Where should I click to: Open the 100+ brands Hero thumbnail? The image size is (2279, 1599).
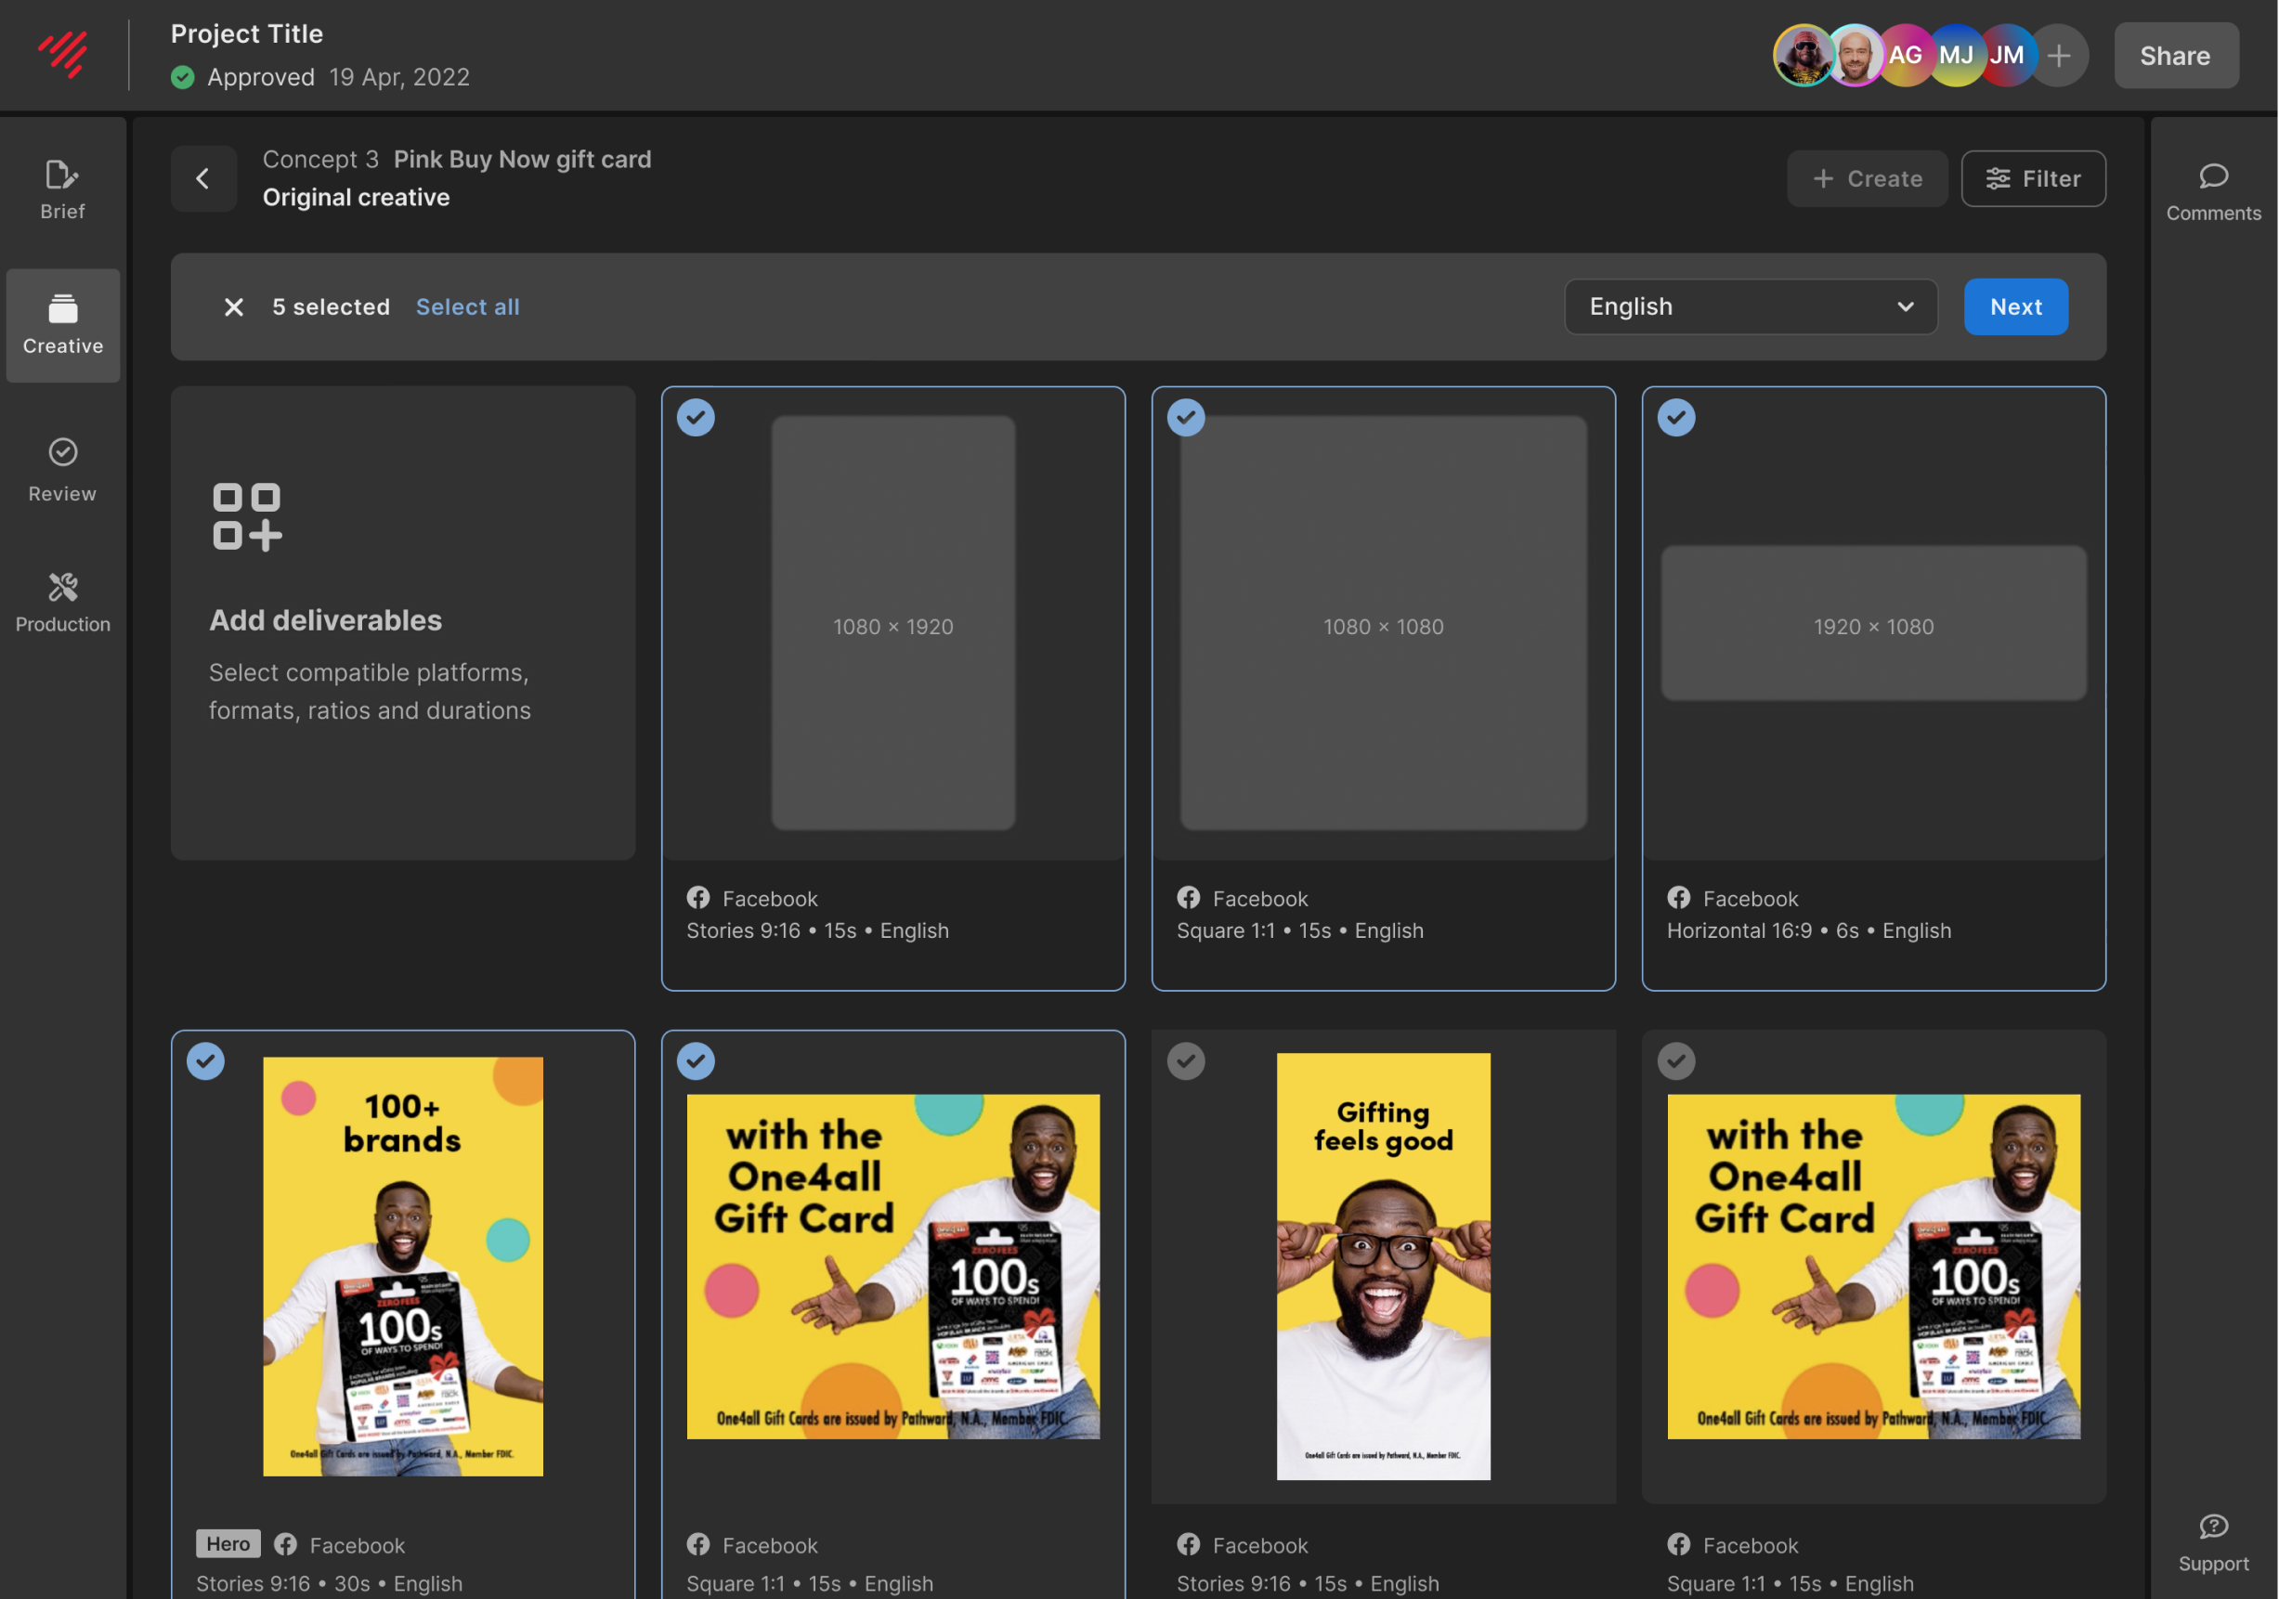click(403, 1266)
